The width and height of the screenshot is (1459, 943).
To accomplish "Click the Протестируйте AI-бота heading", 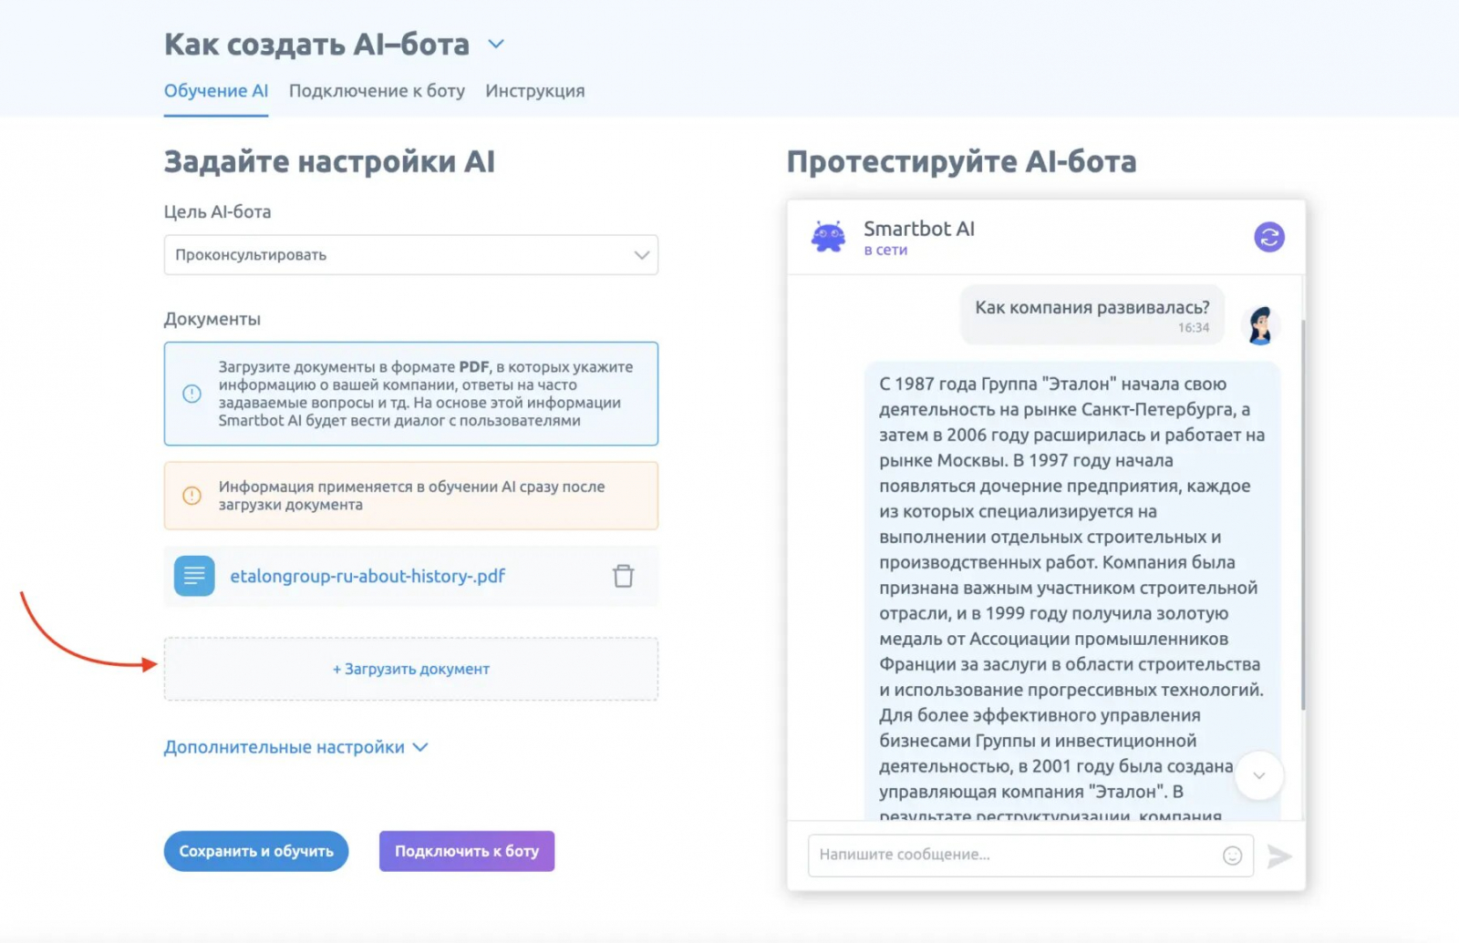I will (x=962, y=162).
